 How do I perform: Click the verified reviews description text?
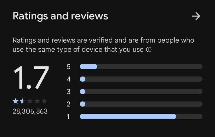coord(103,45)
